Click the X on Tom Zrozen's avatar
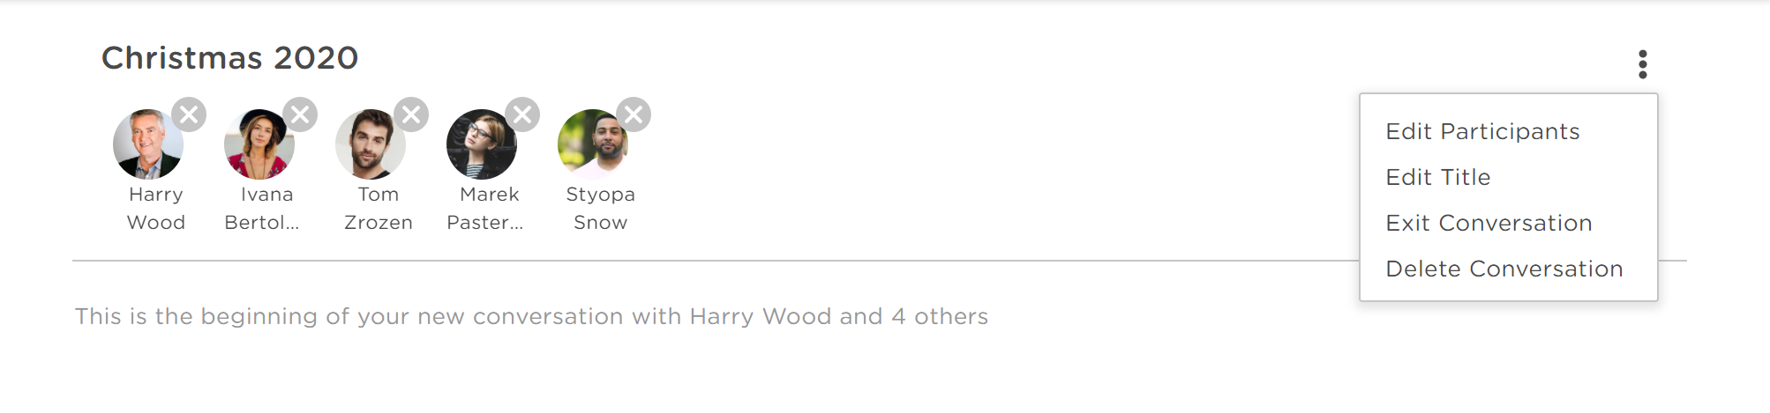 [411, 114]
